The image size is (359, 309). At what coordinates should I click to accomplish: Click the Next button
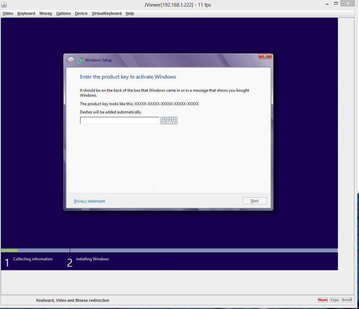coord(255,201)
